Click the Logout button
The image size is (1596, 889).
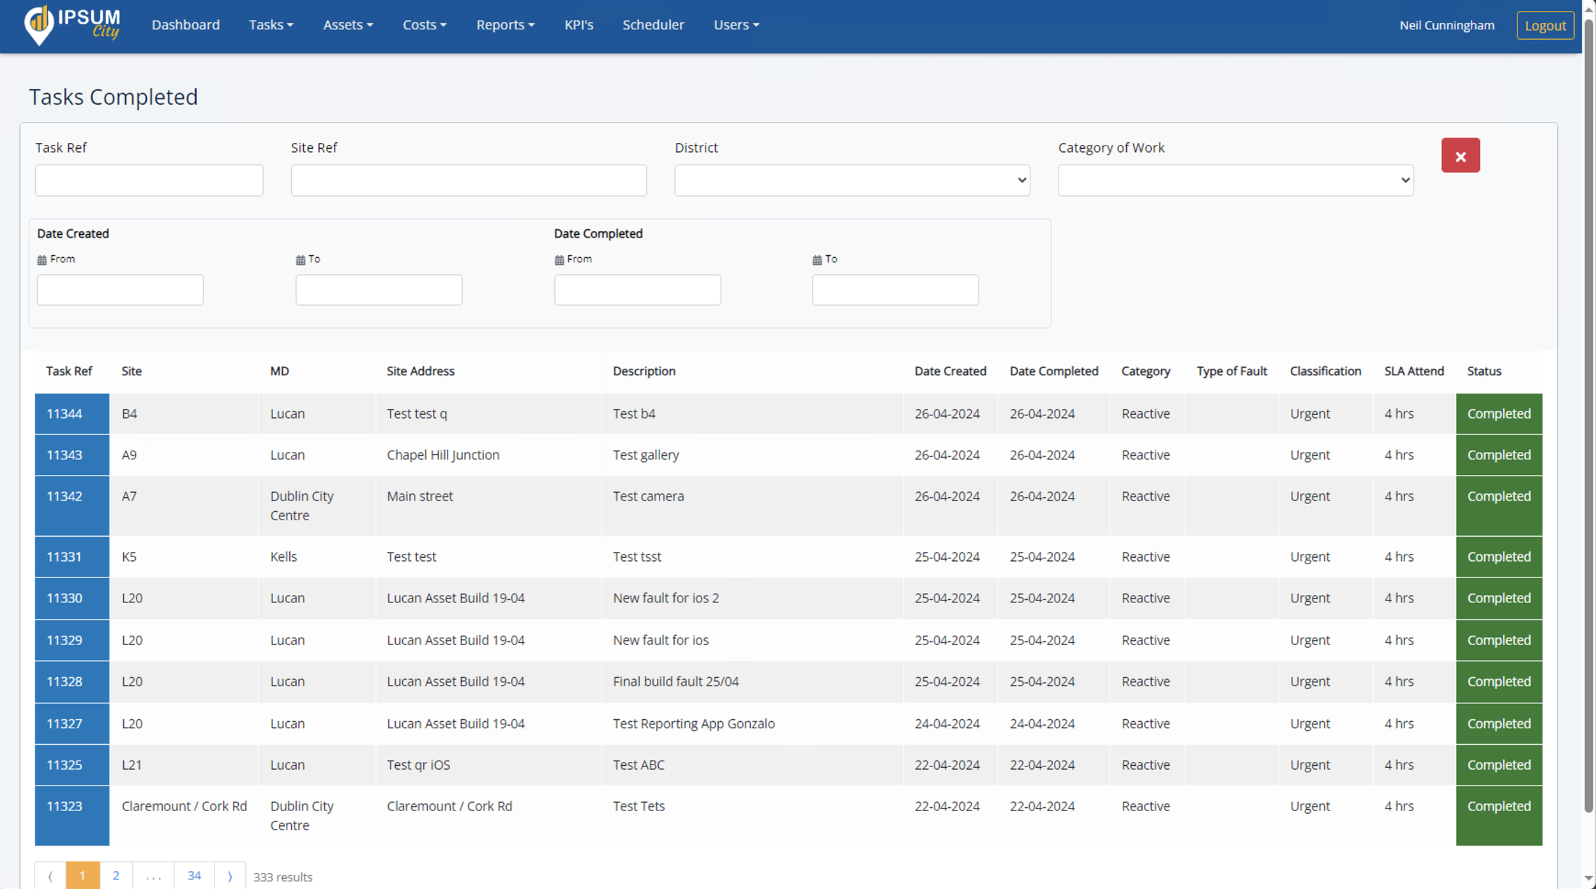tap(1544, 26)
